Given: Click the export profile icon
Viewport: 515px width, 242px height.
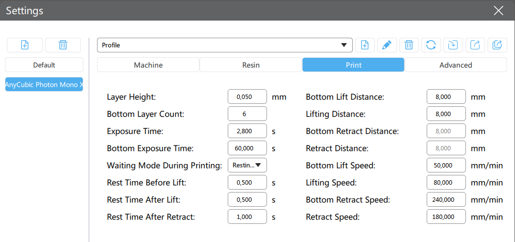Looking at the screenshot, I should pos(475,45).
